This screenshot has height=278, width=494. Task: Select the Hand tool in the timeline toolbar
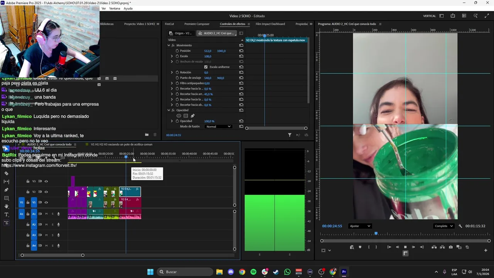tap(7, 206)
